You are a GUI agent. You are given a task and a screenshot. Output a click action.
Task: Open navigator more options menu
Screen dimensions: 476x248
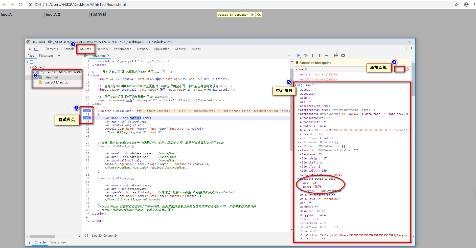78,56
